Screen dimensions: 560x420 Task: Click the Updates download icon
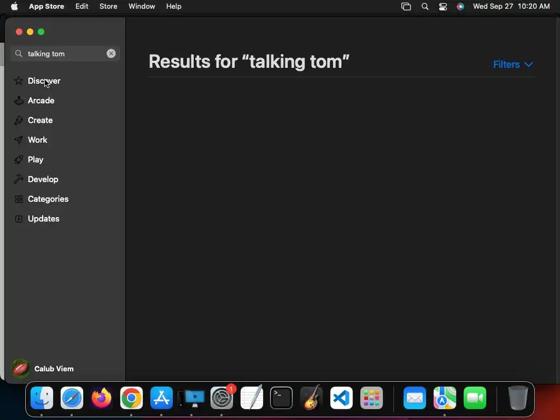19,219
